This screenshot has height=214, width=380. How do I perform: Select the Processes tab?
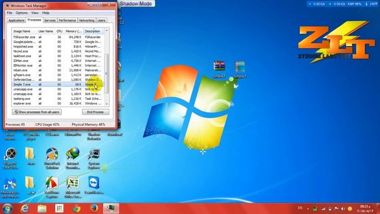(x=34, y=20)
